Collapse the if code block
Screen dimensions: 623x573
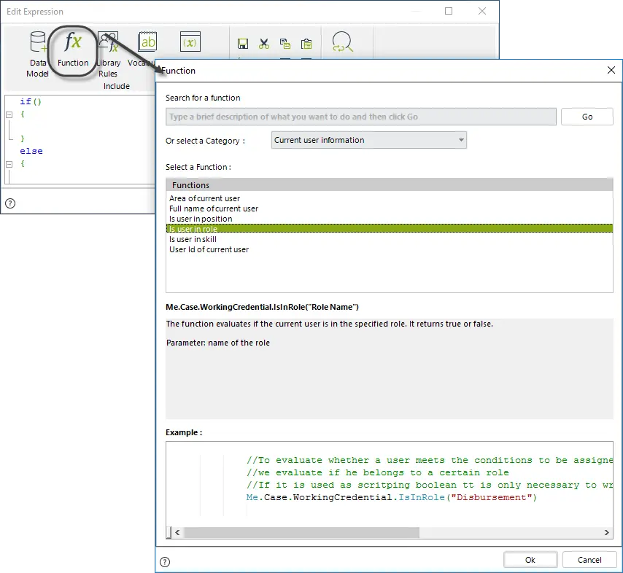(9, 114)
